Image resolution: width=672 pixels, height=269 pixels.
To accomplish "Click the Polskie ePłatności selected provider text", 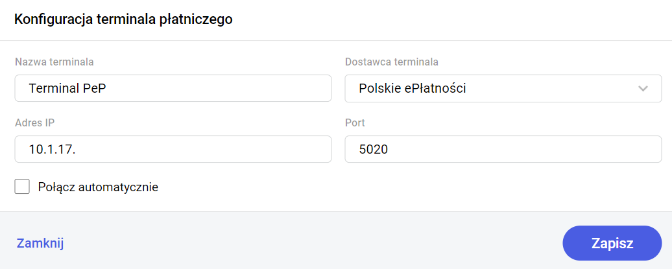I will click(x=413, y=89).
